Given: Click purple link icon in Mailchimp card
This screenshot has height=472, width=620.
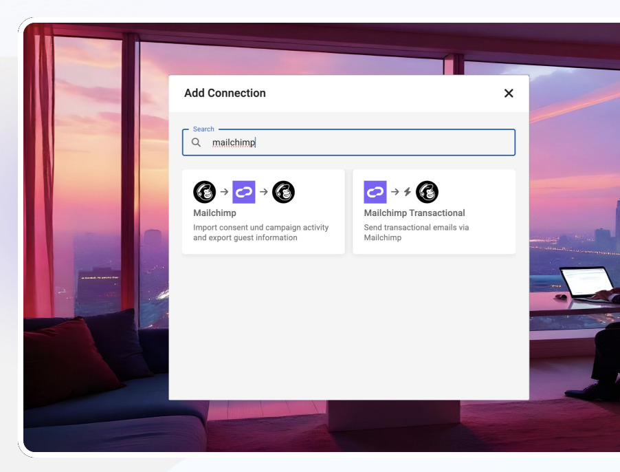Looking at the screenshot, I should tap(244, 192).
